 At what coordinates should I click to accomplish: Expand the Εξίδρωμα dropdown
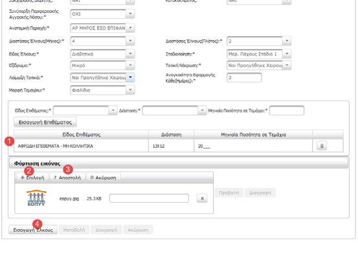pos(130,65)
